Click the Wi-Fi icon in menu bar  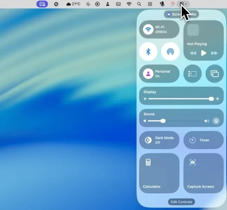click(129, 4)
